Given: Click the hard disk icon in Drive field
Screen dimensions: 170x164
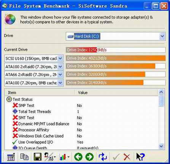Looking at the screenshot, I should pyautogui.click(x=70, y=37).
